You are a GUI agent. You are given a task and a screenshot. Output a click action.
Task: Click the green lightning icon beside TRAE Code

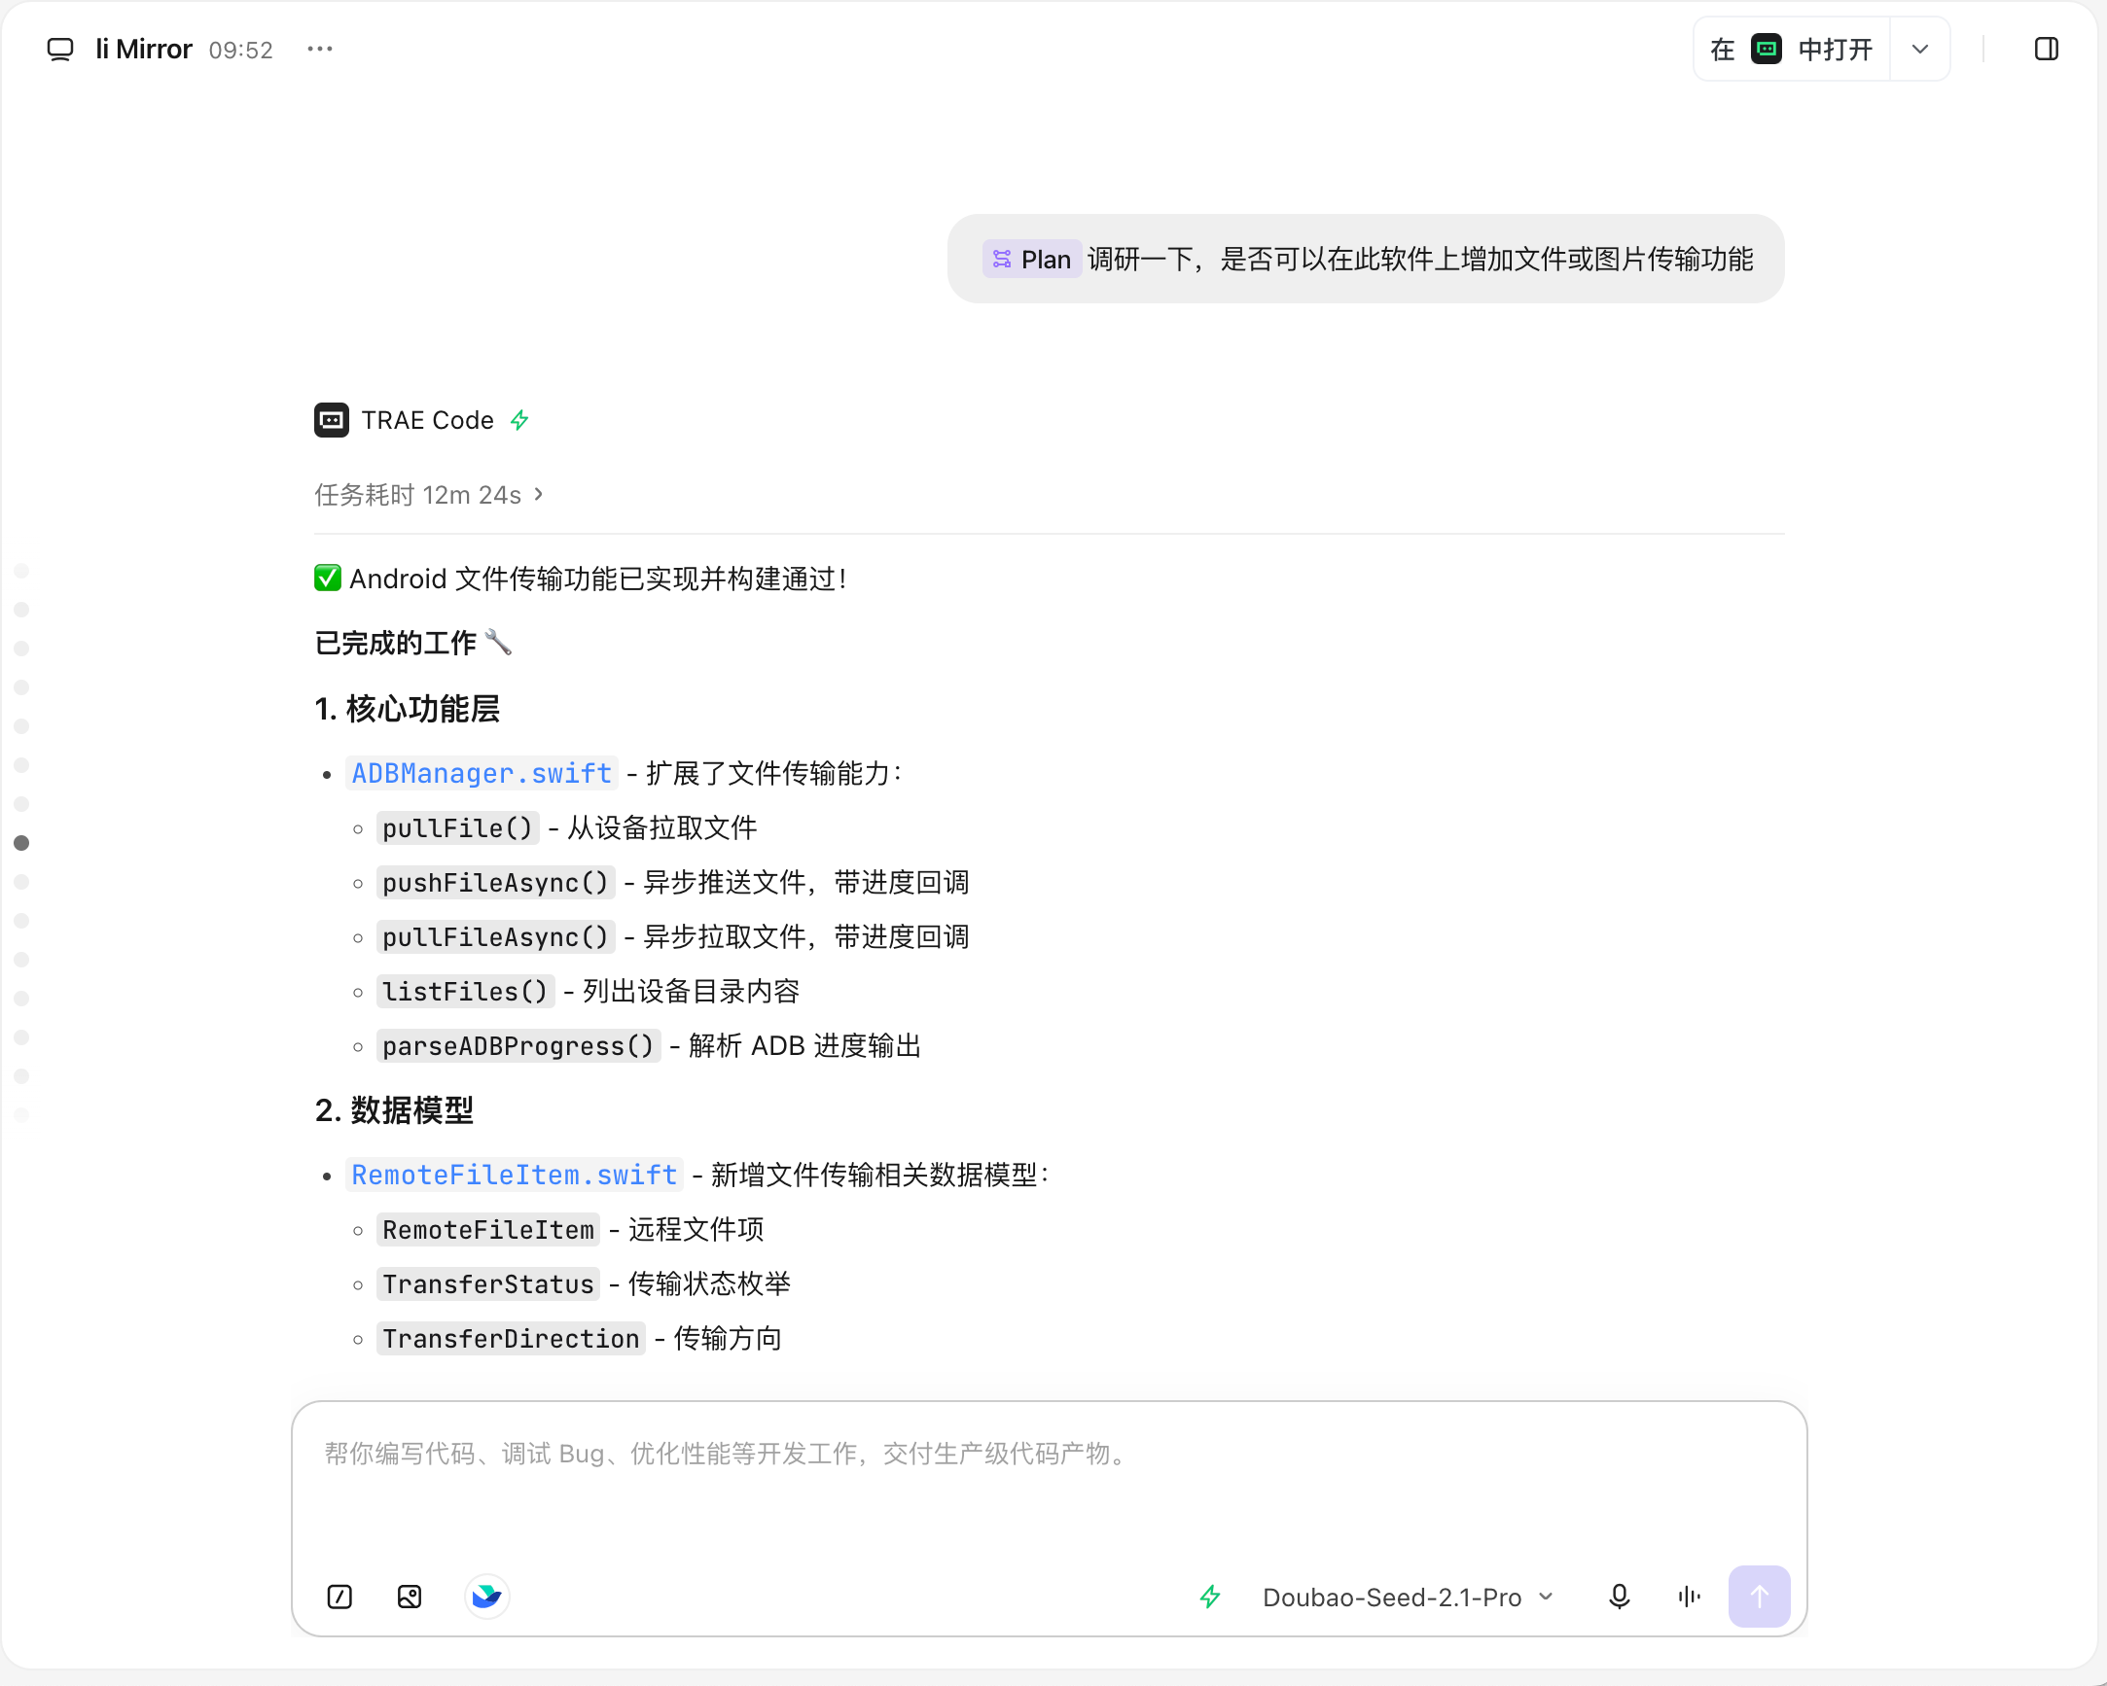click(519, 420)
